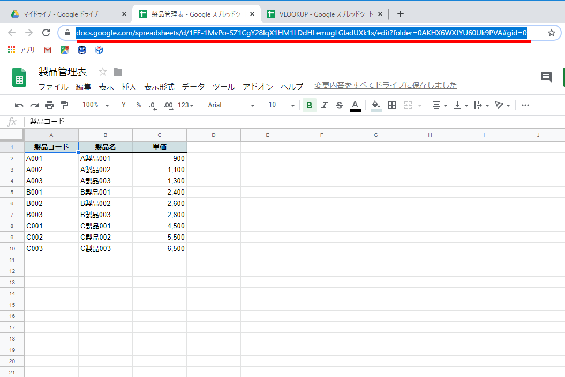Select row 5 header
The image size is (565, 377).
coord(12,193)
